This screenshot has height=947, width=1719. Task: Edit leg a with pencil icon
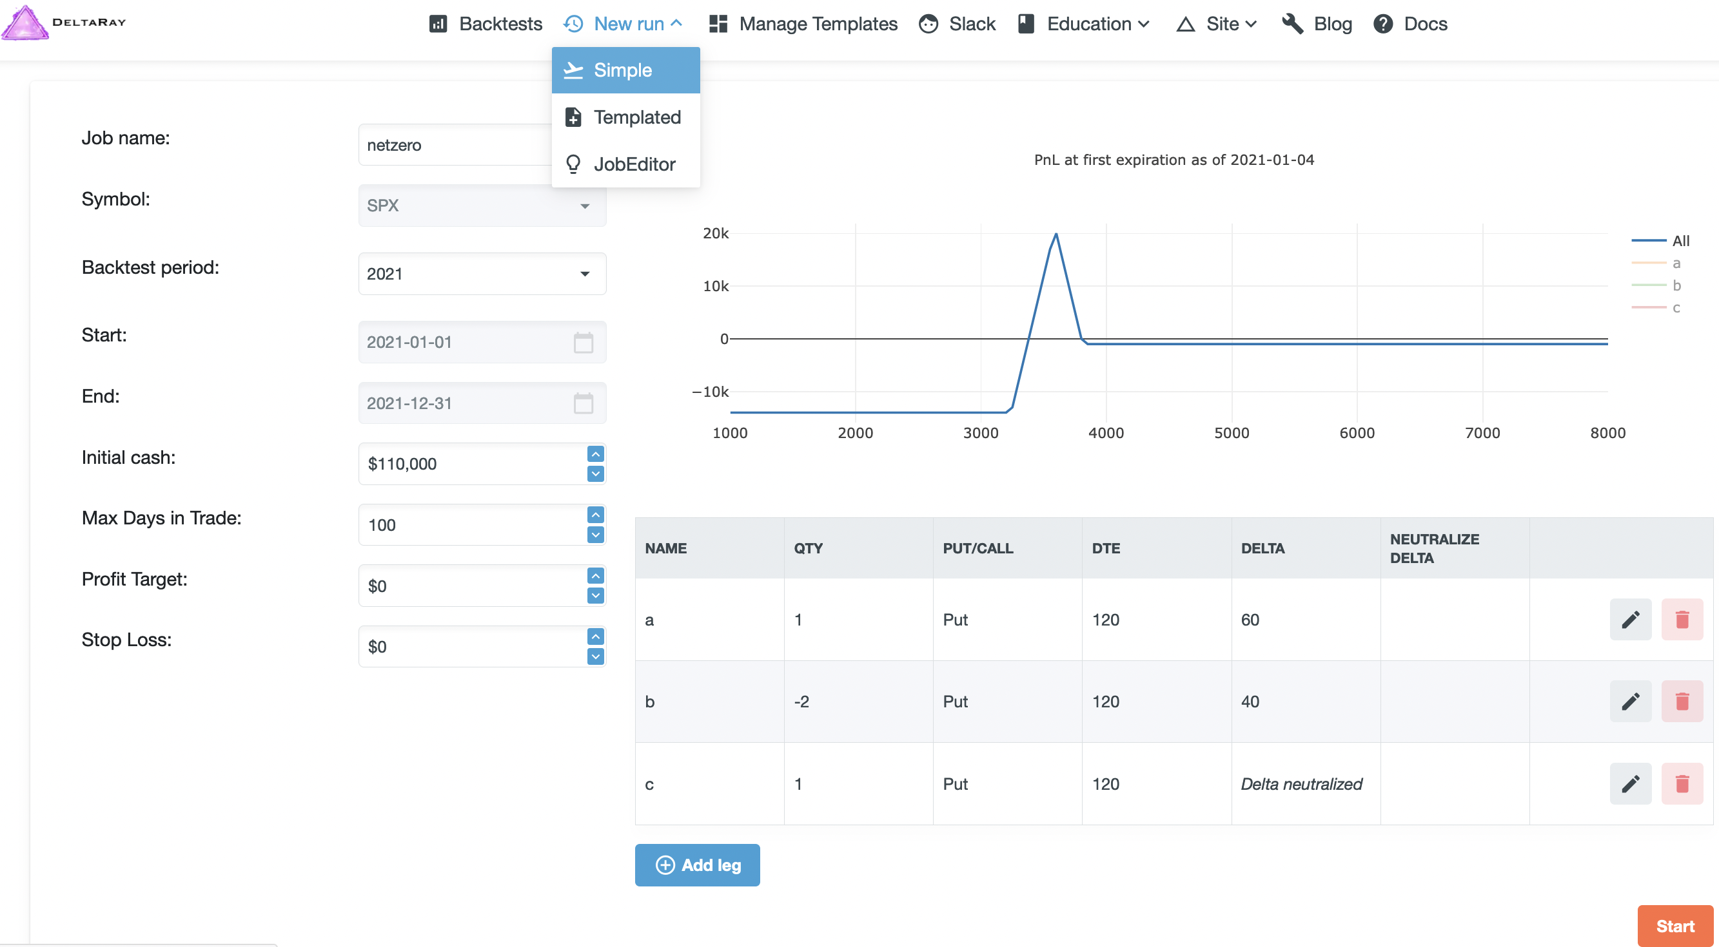[x=1629, y=620]
